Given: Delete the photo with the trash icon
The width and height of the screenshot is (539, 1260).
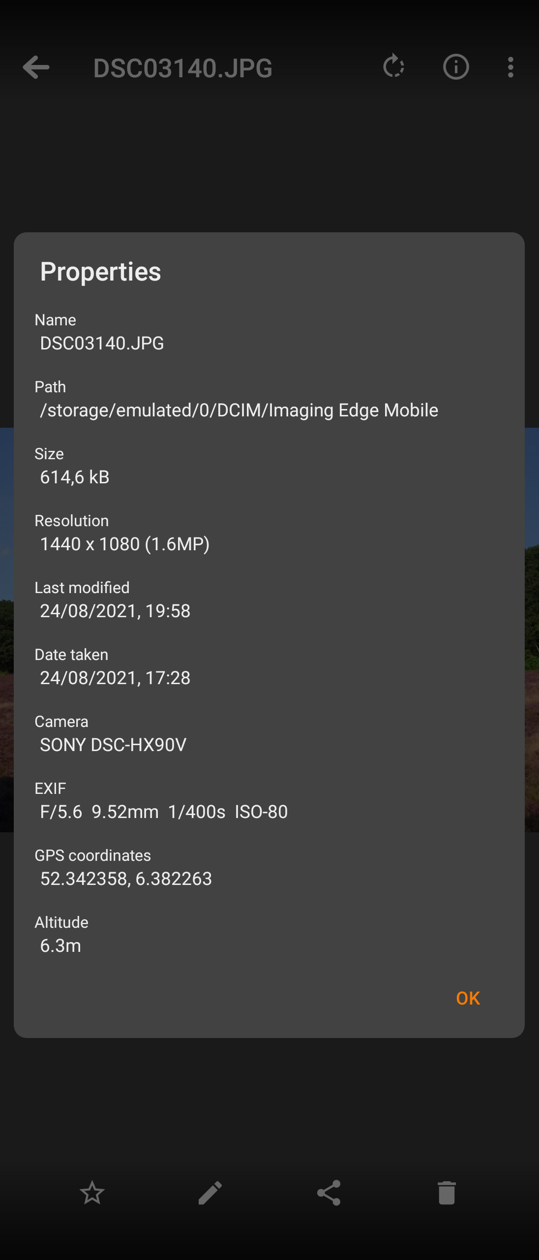Looking at the screenshot, I should (447, 1193).
